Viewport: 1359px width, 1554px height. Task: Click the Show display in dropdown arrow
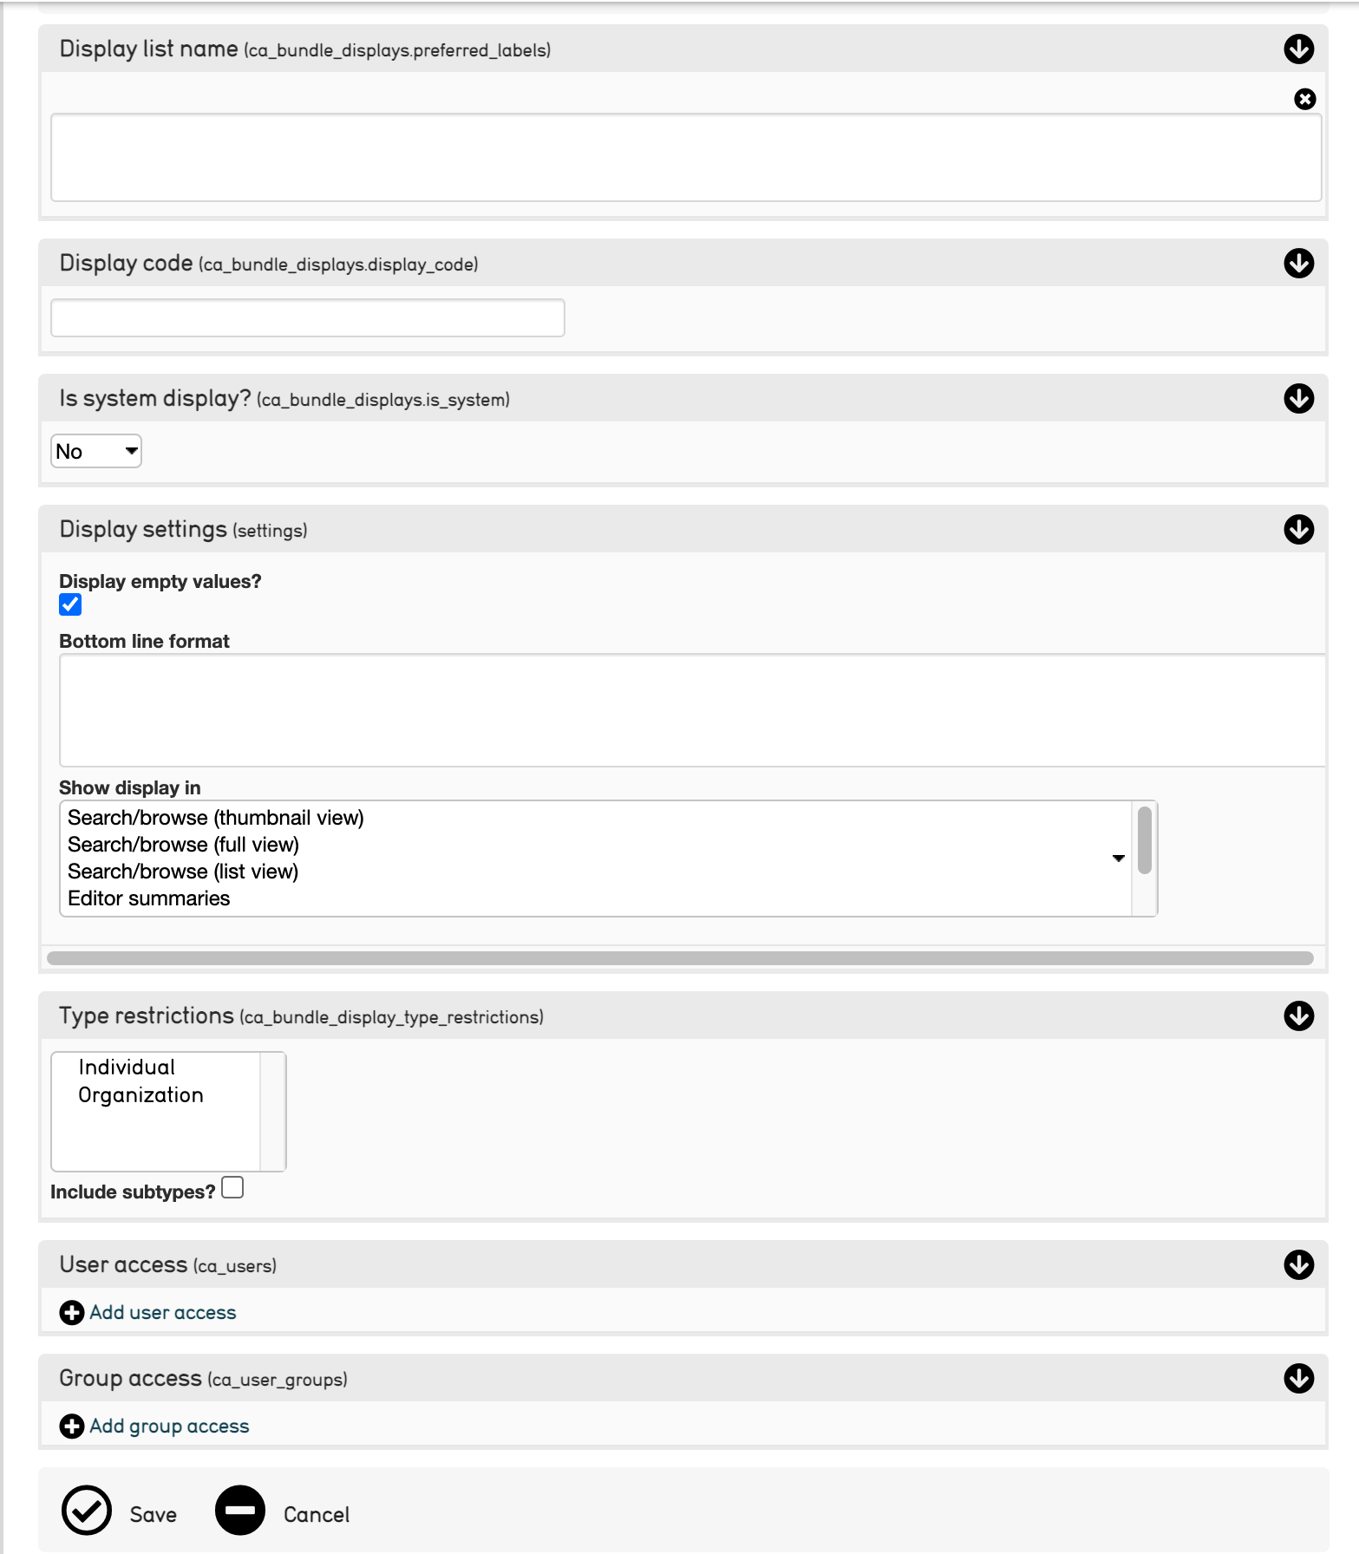1118,858
